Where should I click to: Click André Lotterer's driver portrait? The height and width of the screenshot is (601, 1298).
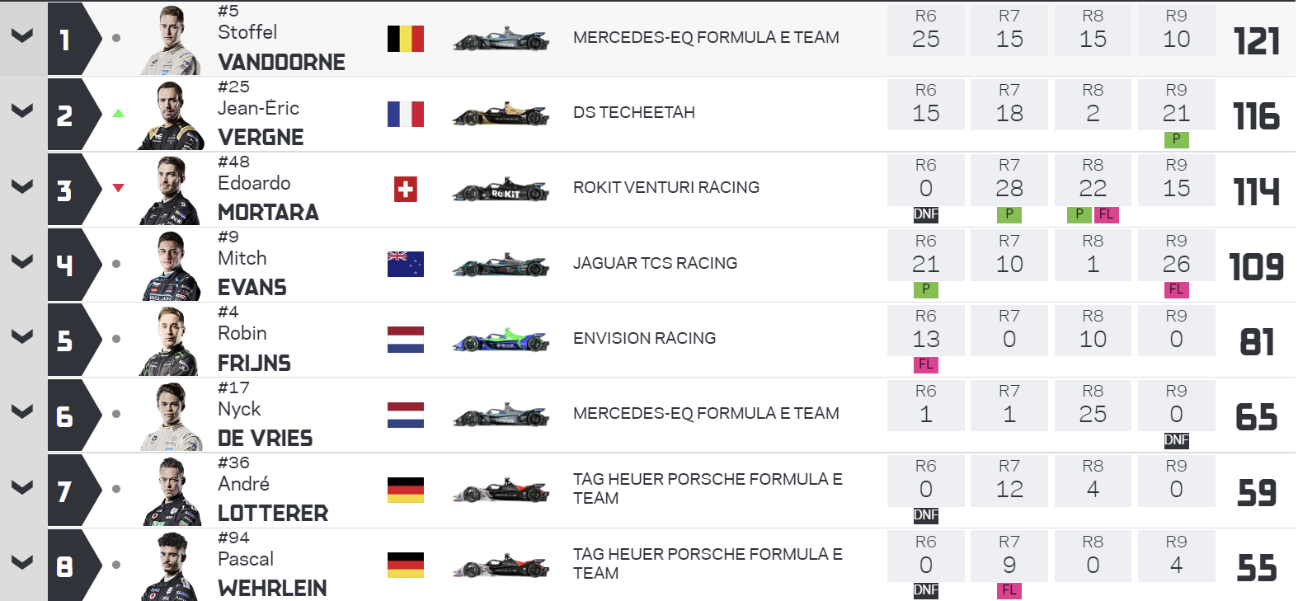point(172,491)
